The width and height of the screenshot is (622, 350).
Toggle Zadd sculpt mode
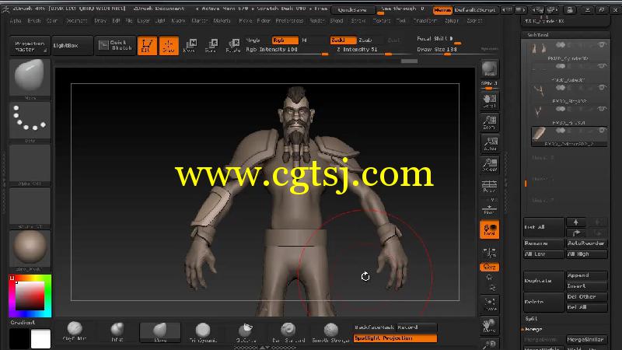coord(343,40)
